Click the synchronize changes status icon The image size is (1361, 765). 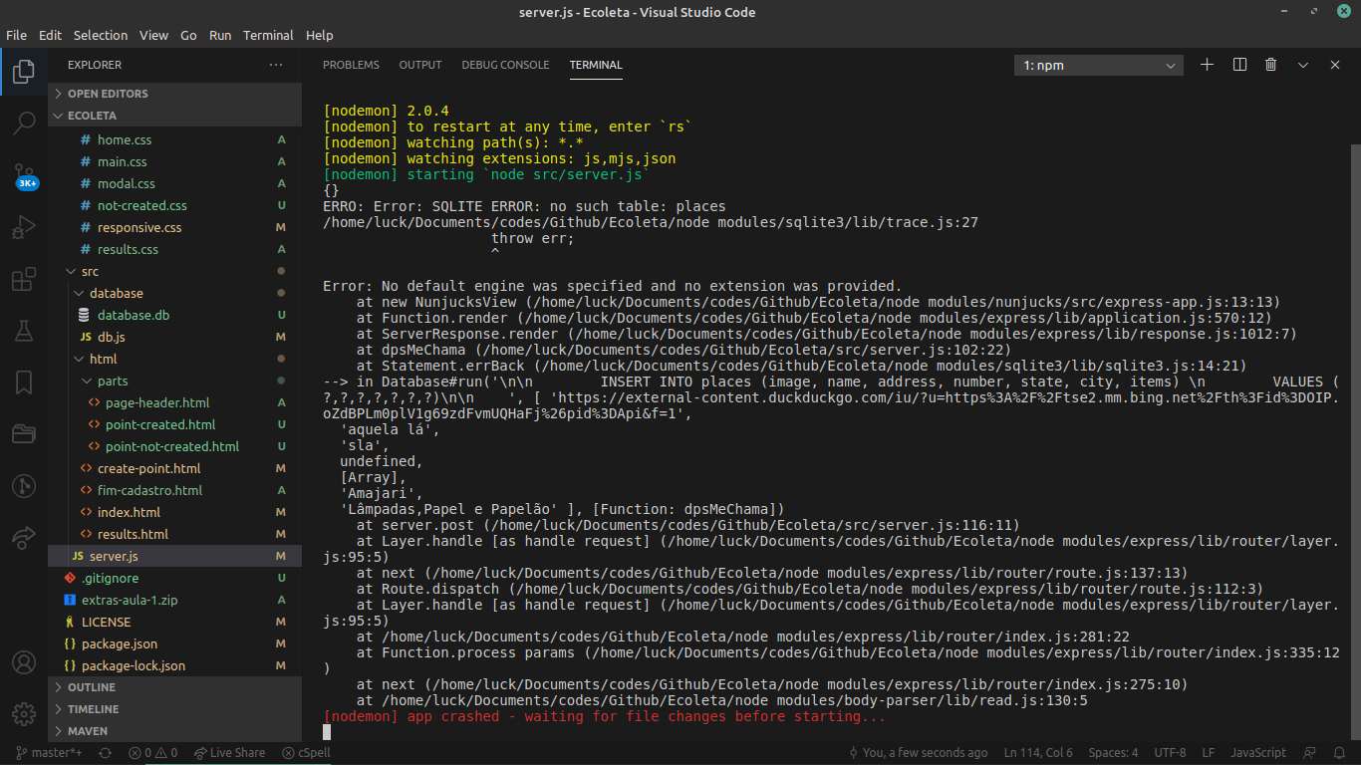[x=105, y=753]
